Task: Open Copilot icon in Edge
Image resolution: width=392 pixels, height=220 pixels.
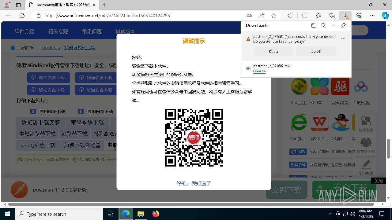Action: (385, 16)
